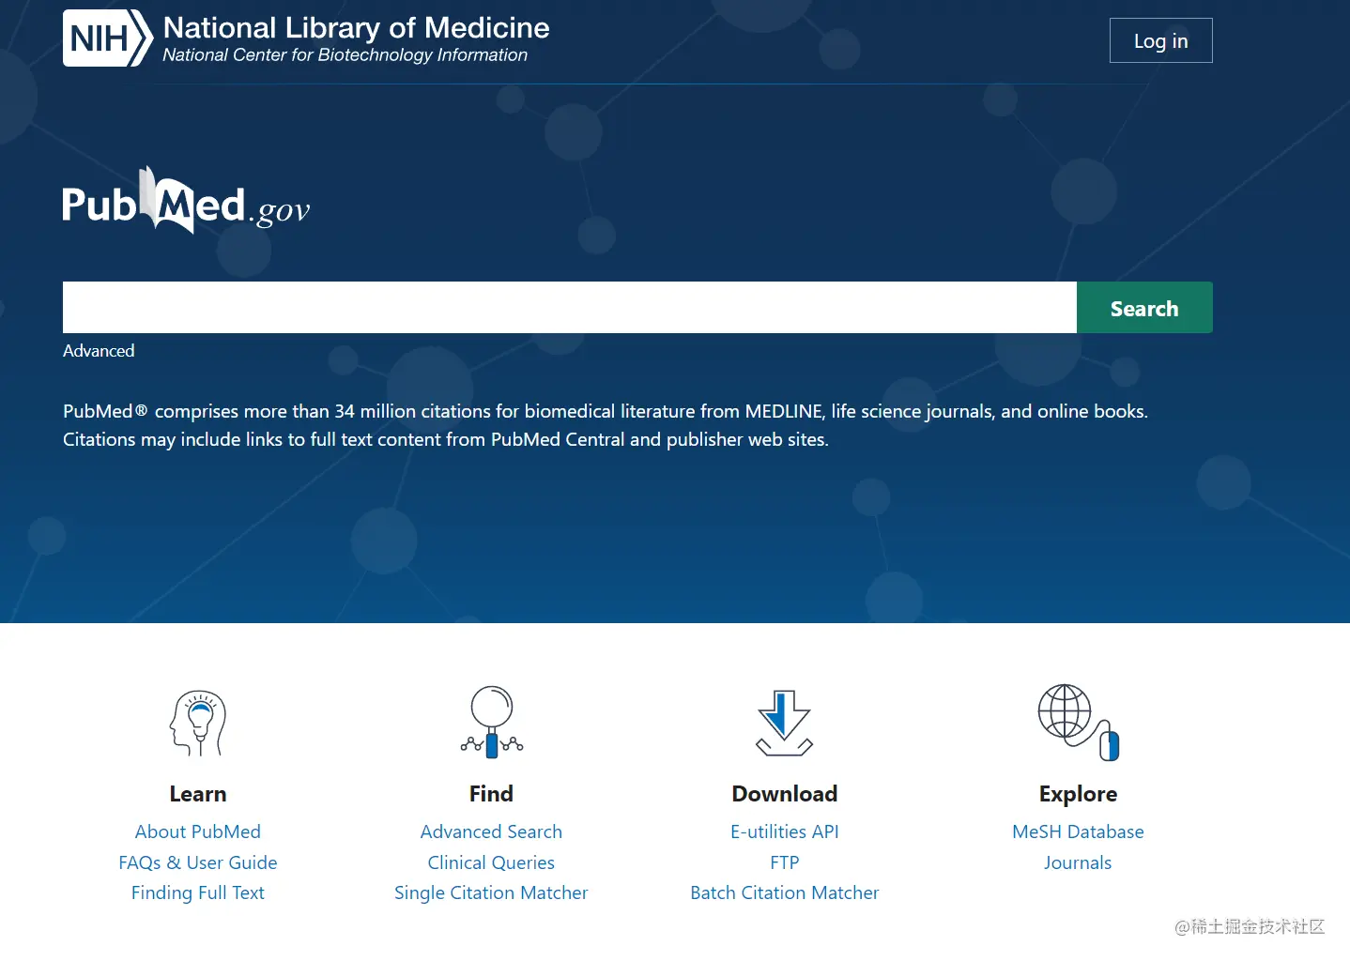Screen dimensions: 1350x961
Task: Open the E-utilities API link
Action: pyautogui.click(x=785, y=831)
